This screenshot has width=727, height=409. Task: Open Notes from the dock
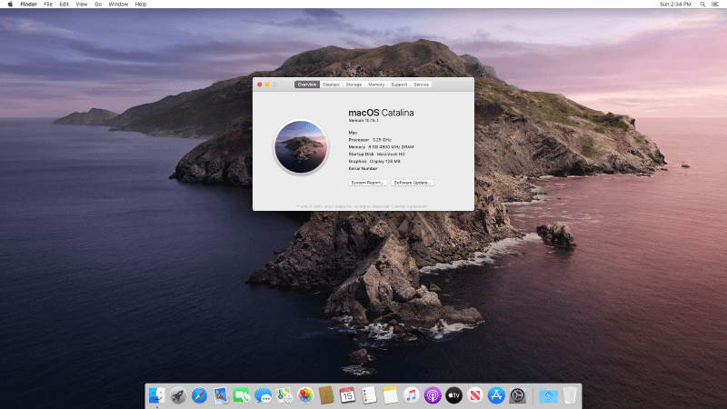[x=391, y=395]
